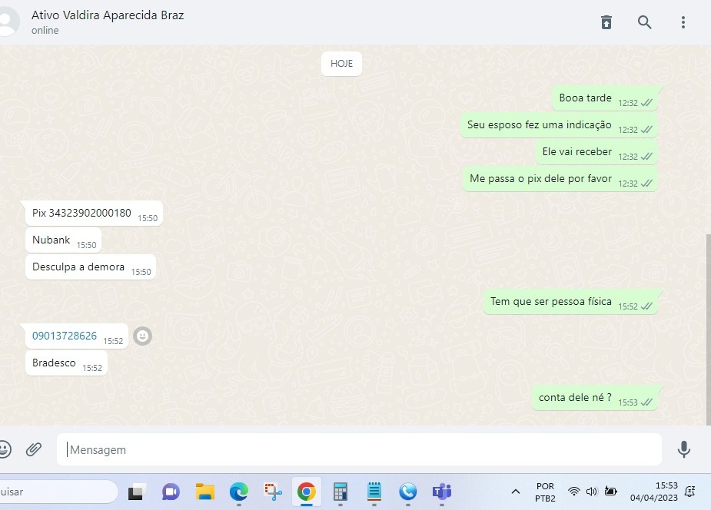Open File Explorer from the taskbar
Image resolution: width=711 pixels, height=510 pixels.
[204, 492]
